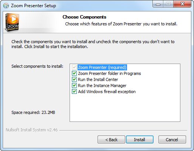Image resolution: width=194 pixels, height=151 pixels.
Task: Select Add Windows firewall exception label
Action: tap(107, 92)
